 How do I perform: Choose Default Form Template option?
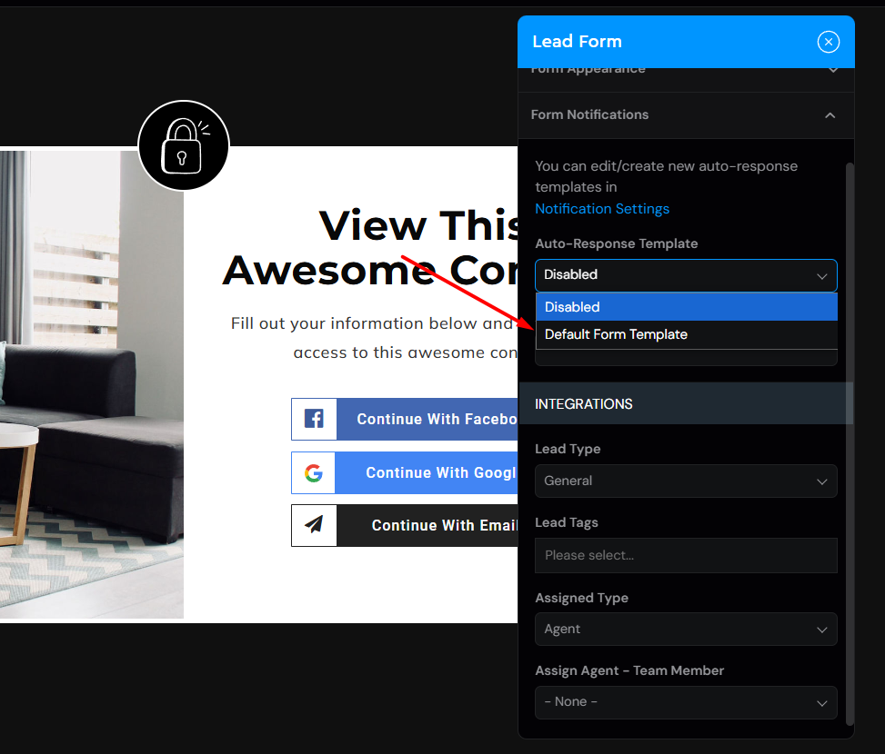point(687,334)
